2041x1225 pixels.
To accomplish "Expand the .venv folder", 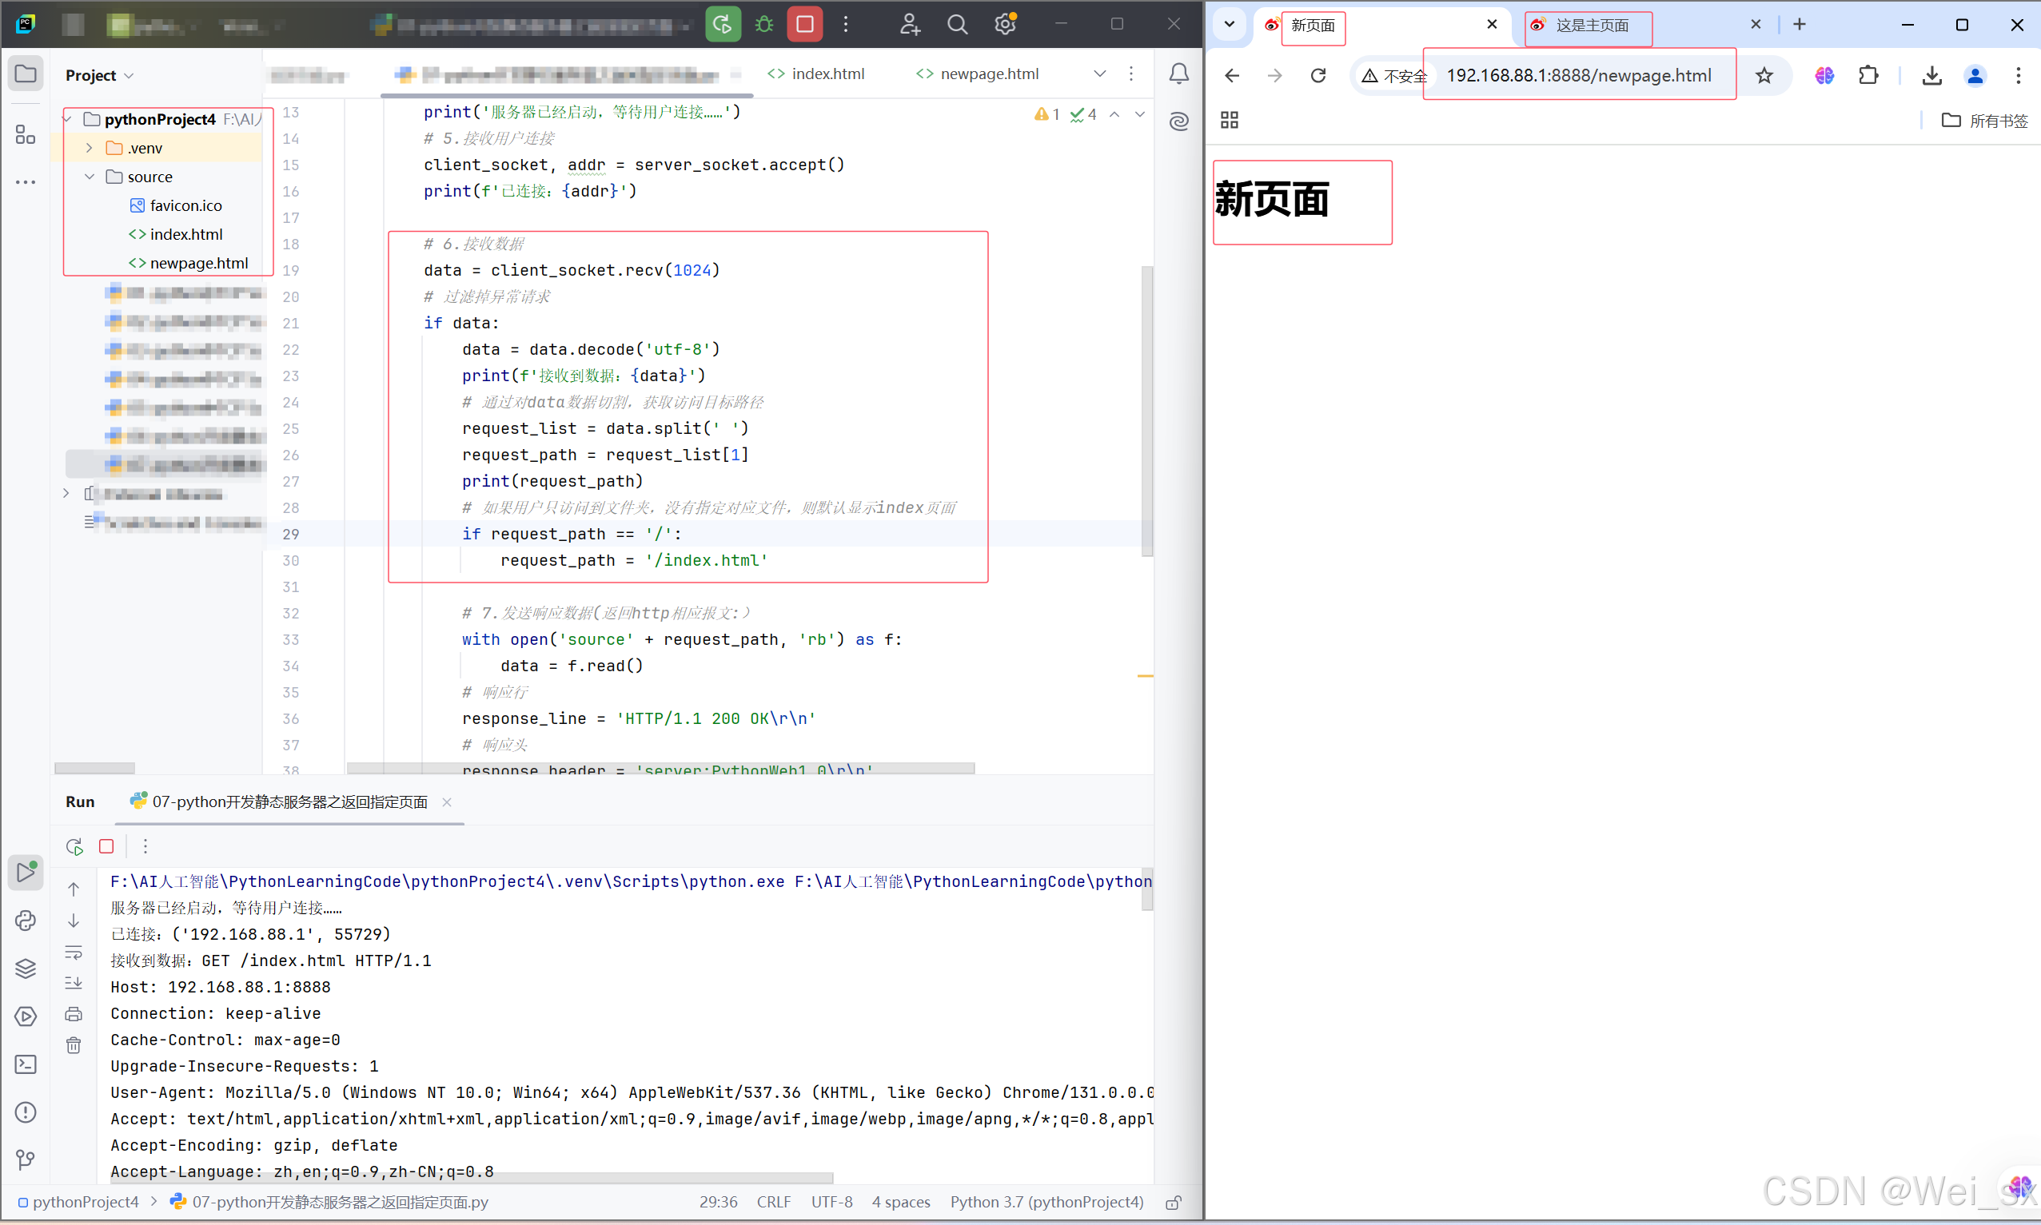I will (x=90, y=148).
